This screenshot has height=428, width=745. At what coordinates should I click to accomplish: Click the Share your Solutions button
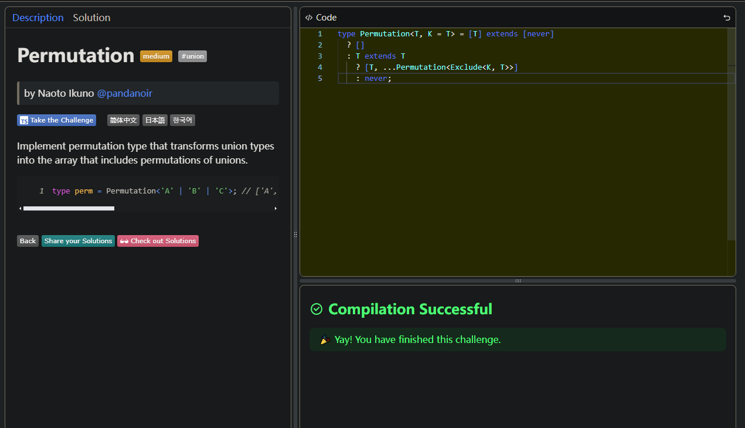tap(78, 241)
